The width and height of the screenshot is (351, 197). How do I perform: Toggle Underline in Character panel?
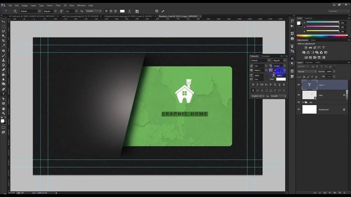pos(279,85)
